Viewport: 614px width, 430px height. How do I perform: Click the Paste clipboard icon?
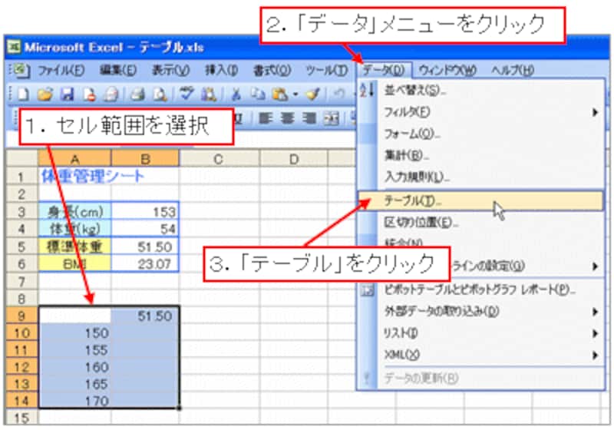pos(280,94)
